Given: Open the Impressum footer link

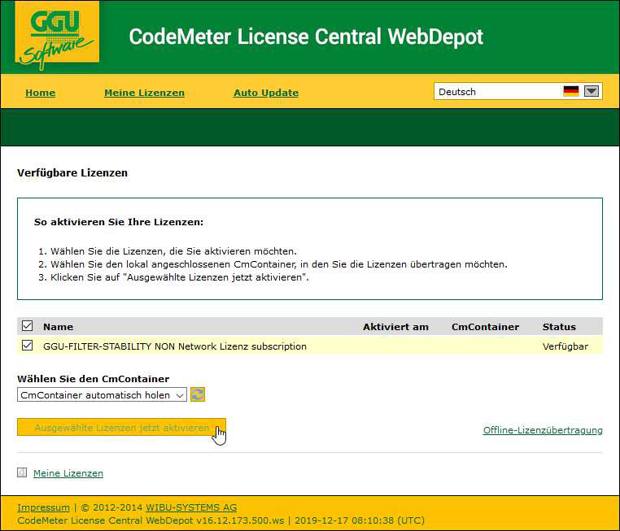Looking at the screenshot, I should click(x=43, y=507).
